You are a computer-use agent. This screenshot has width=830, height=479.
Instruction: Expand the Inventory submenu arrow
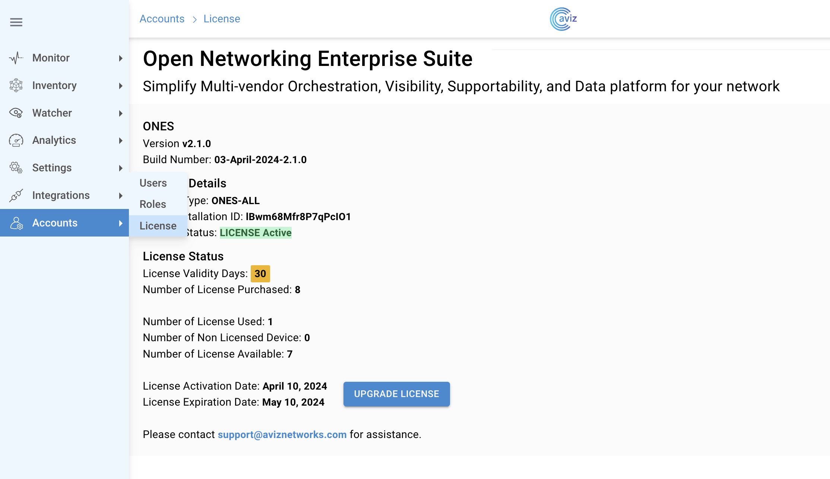[120, 86]
